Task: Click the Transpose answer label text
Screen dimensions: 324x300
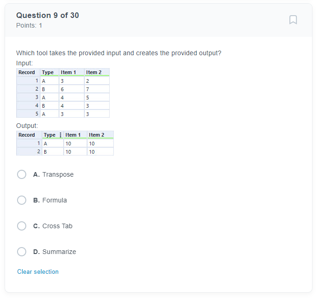Action: pyautogui.click(x=58, y=174)
